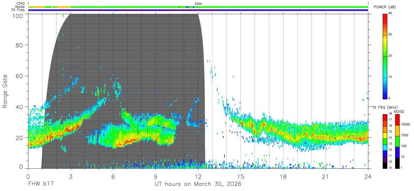Click the POWER gradient color bar
The width and height of the screenshot is (414, 191).
tap(385, 56)
